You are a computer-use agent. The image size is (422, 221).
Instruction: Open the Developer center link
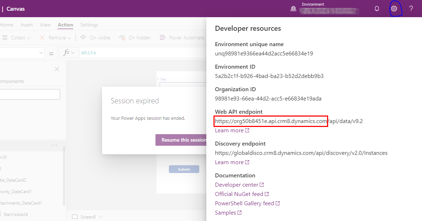point(236,185)
